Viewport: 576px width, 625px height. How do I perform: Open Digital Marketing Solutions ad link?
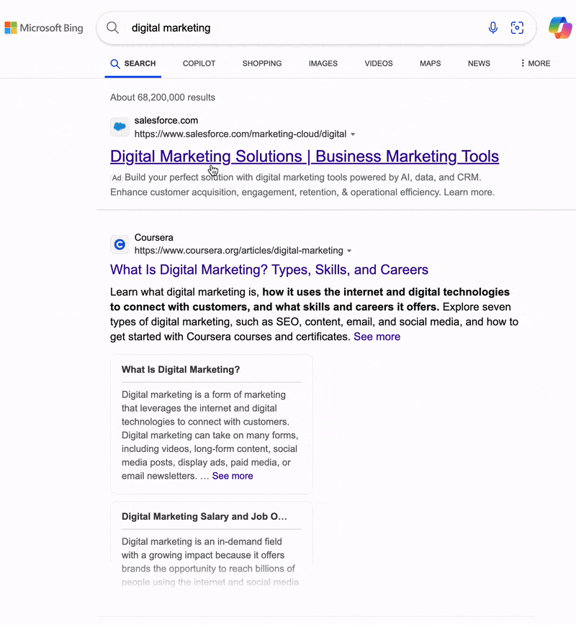[305, 156]
